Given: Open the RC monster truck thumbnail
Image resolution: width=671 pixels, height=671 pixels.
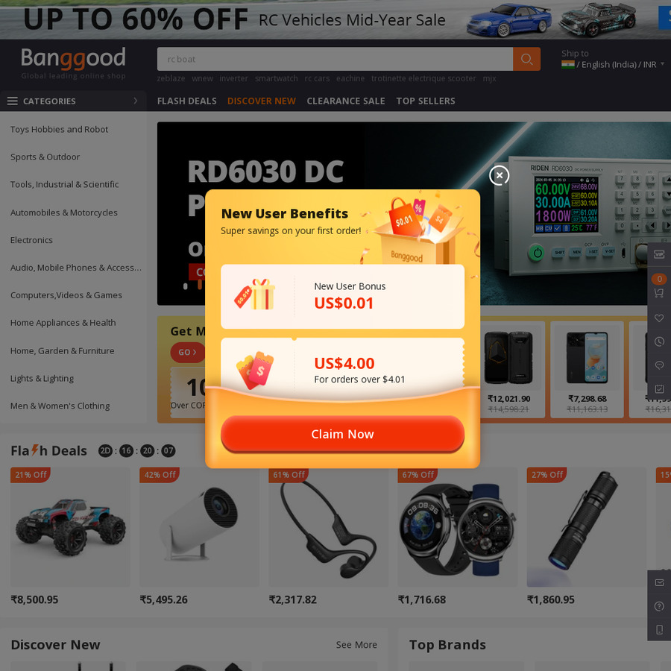Looking at the screenshot, I should pyautogui.click(x=70, y=527).
